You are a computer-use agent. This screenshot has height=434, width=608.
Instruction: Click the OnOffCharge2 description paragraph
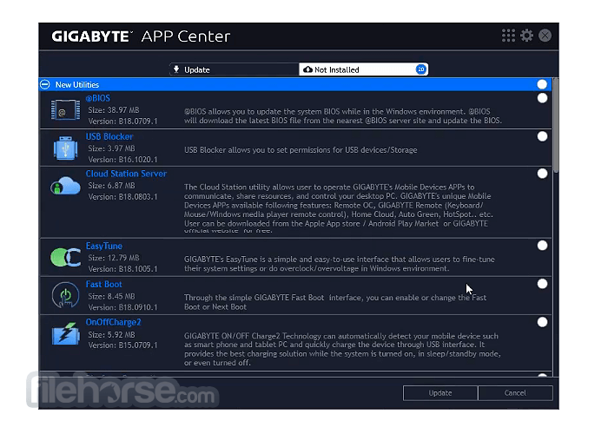coord(342,350)
